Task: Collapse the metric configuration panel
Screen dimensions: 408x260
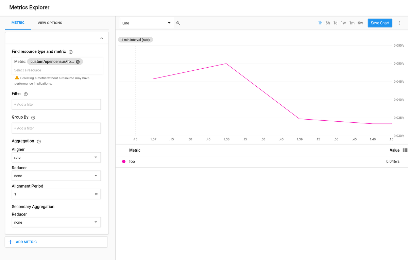Action: tap(101, 38)
